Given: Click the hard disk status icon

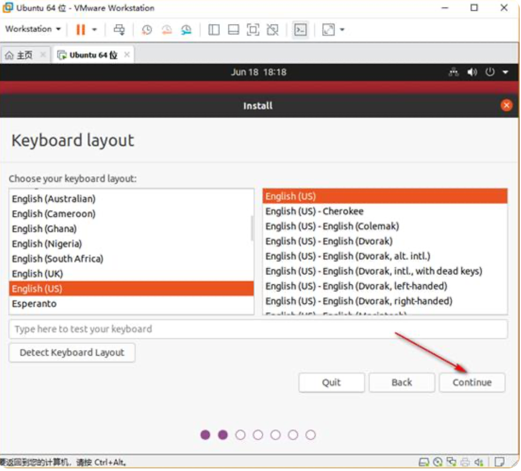Looking at the screenshot, I should pos(424,462).
